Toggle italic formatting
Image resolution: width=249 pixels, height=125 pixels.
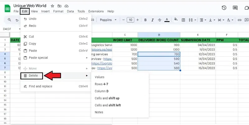153,20
